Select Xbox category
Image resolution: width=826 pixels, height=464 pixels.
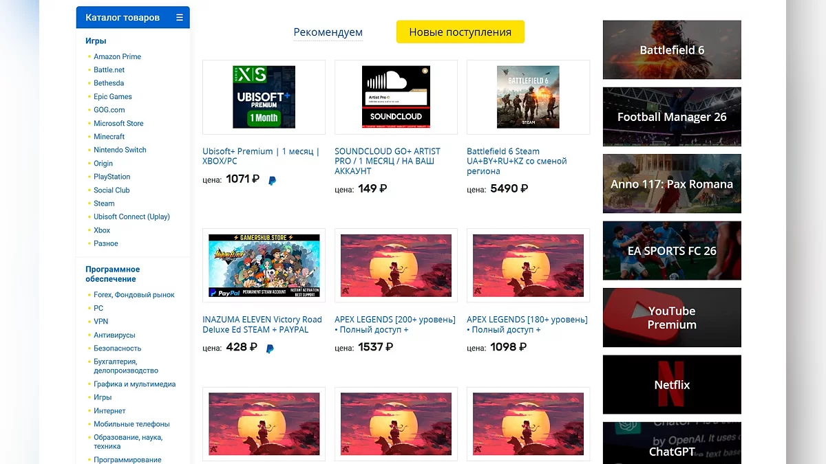[x=102, y=230]
